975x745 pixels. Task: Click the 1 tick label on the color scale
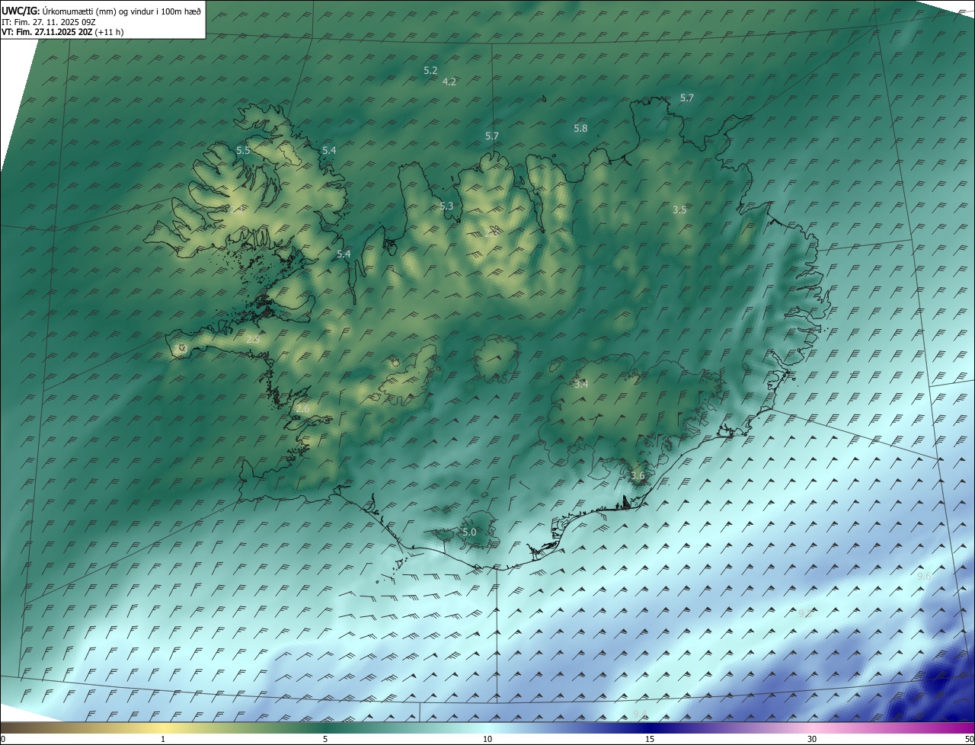pos(163,739)
